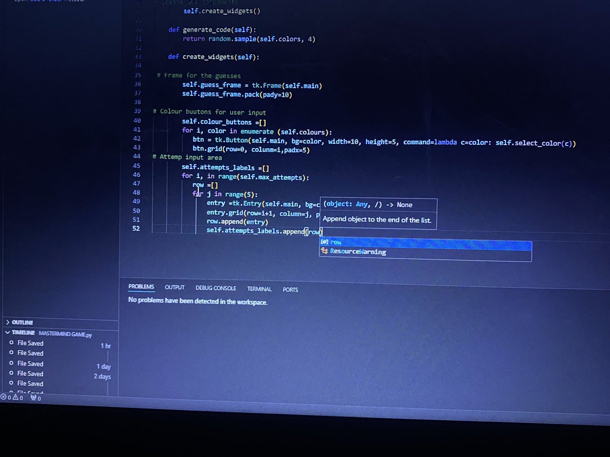Expand the OUTLINE section

coord(61,322)
